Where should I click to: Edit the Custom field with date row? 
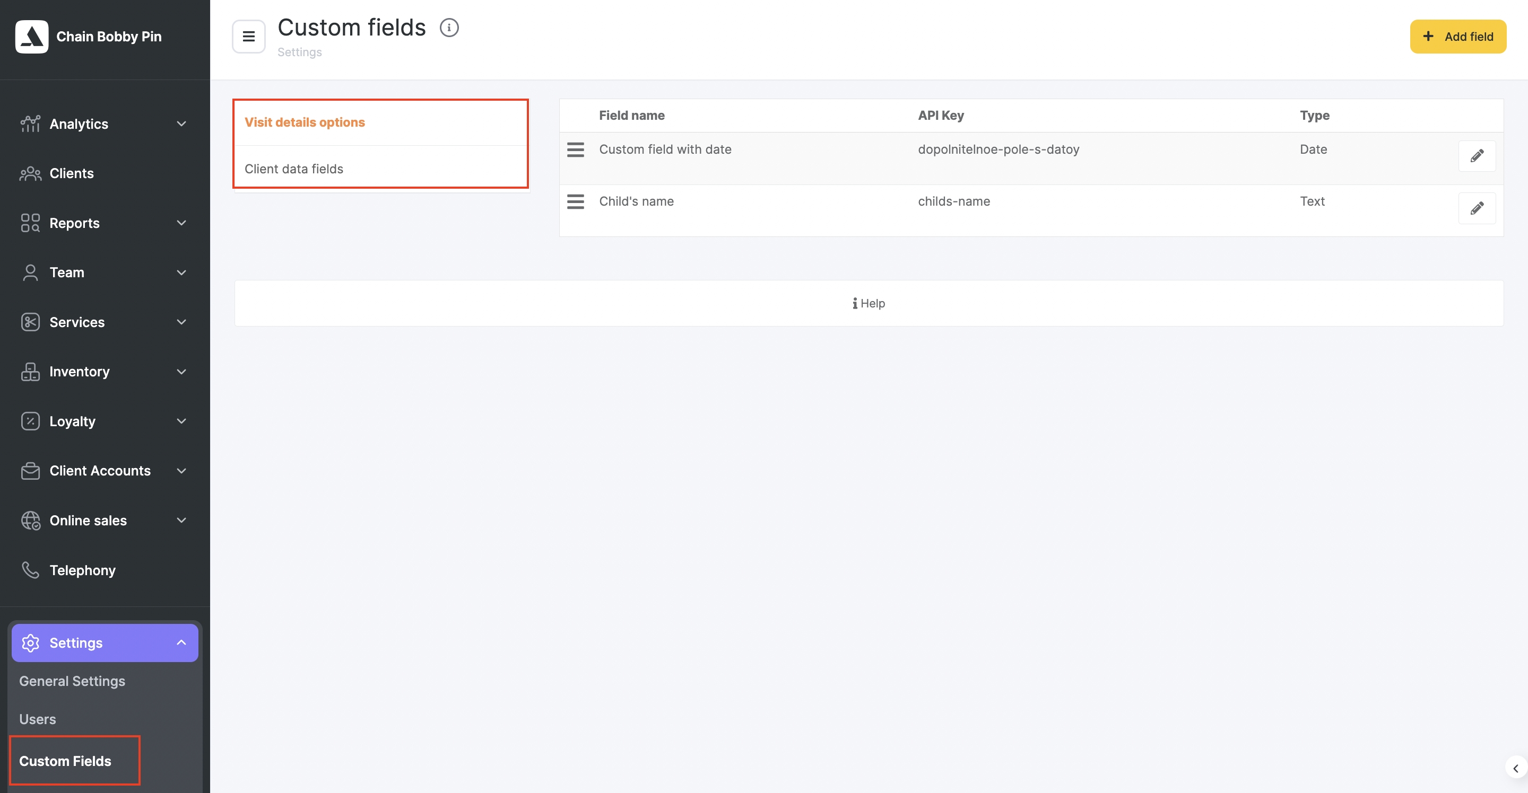pyautogui.click(x=1477, y=156)
